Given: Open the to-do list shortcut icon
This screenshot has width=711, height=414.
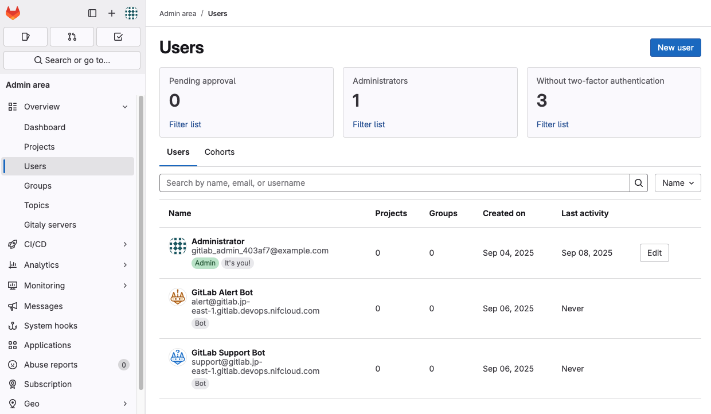Looking at the screenshot, I should (118, 37).
